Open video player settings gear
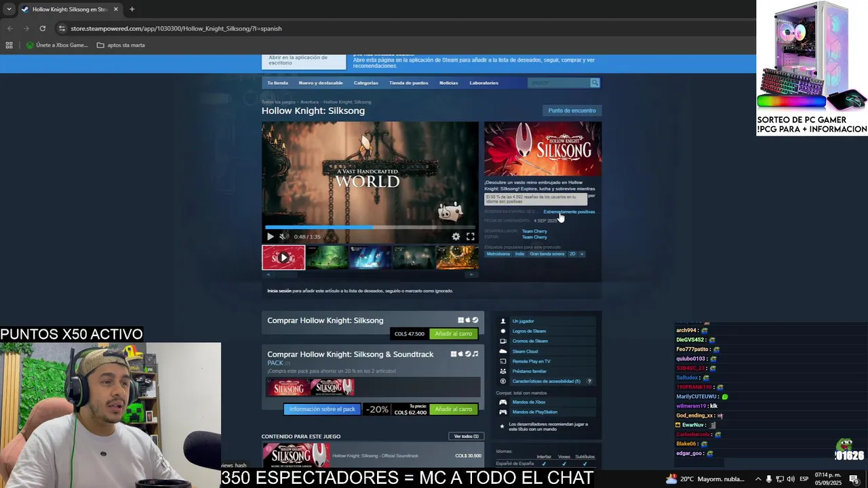This screenshot has height=488, width=868. click(x=456, y=237)
